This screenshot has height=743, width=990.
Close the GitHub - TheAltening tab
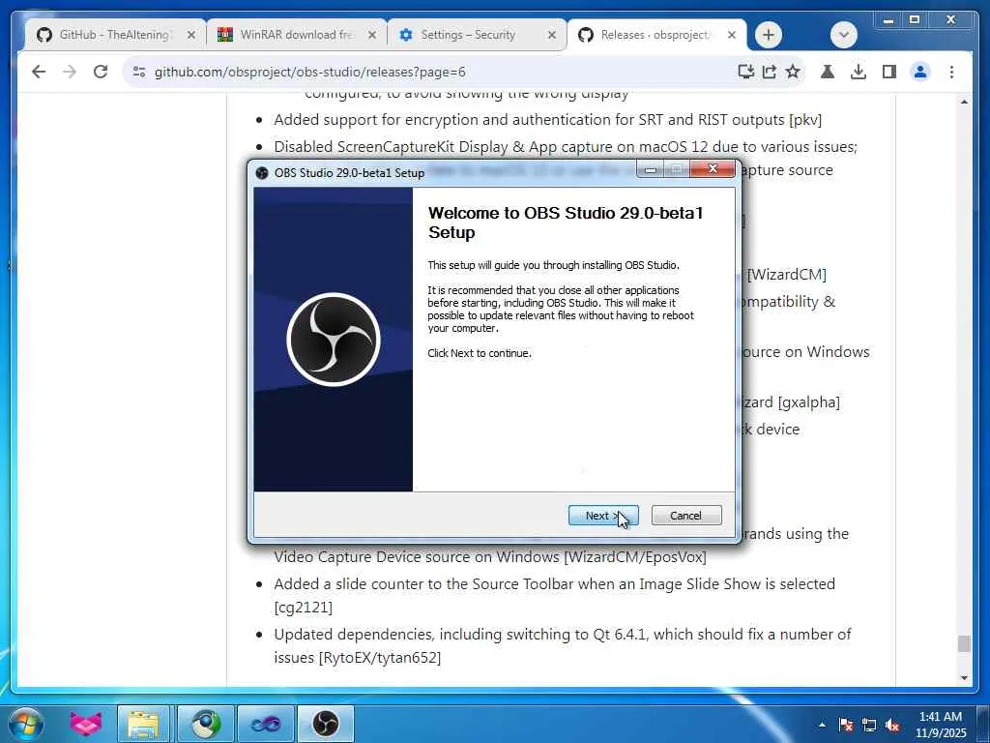coord(191,36)
